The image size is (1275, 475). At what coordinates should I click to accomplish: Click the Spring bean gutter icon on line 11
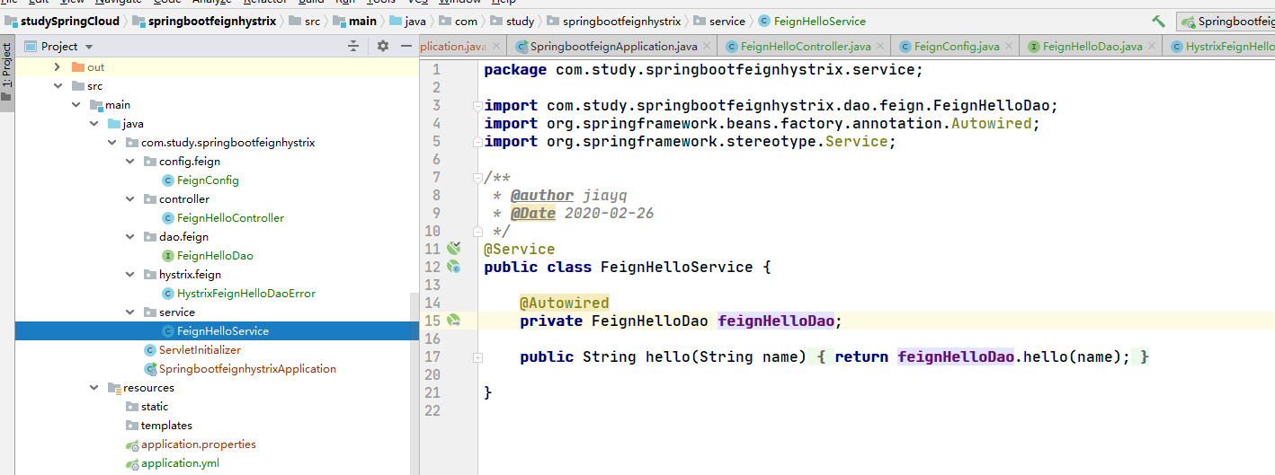(454, 249)
